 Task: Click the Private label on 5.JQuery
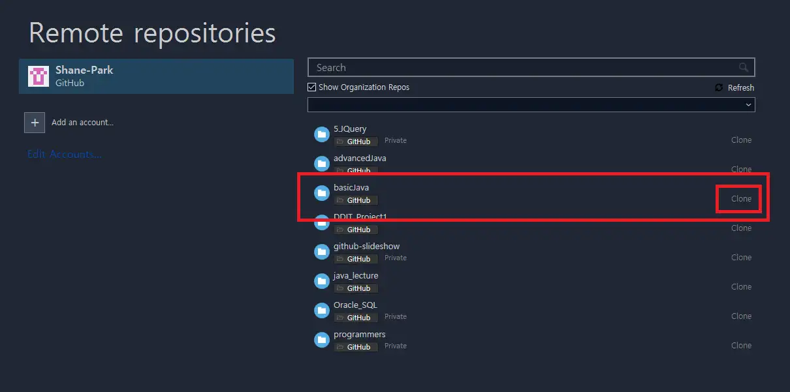[x=396, y=140]
